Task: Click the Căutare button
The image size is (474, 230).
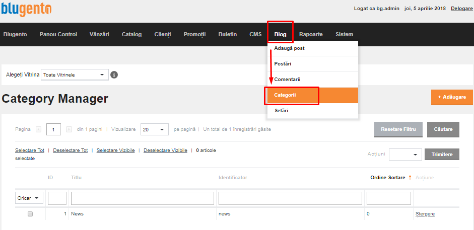Action: click(x=443, y=129)
